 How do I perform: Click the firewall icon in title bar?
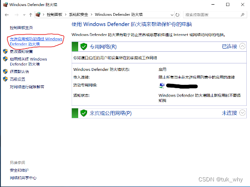tap(5, 5)
